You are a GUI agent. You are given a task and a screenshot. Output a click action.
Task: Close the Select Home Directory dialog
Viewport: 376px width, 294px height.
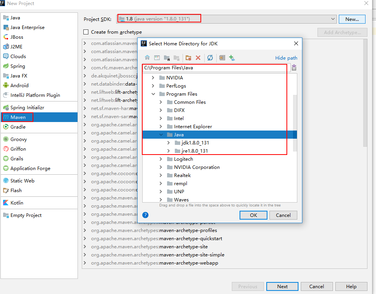click(296, 43)
